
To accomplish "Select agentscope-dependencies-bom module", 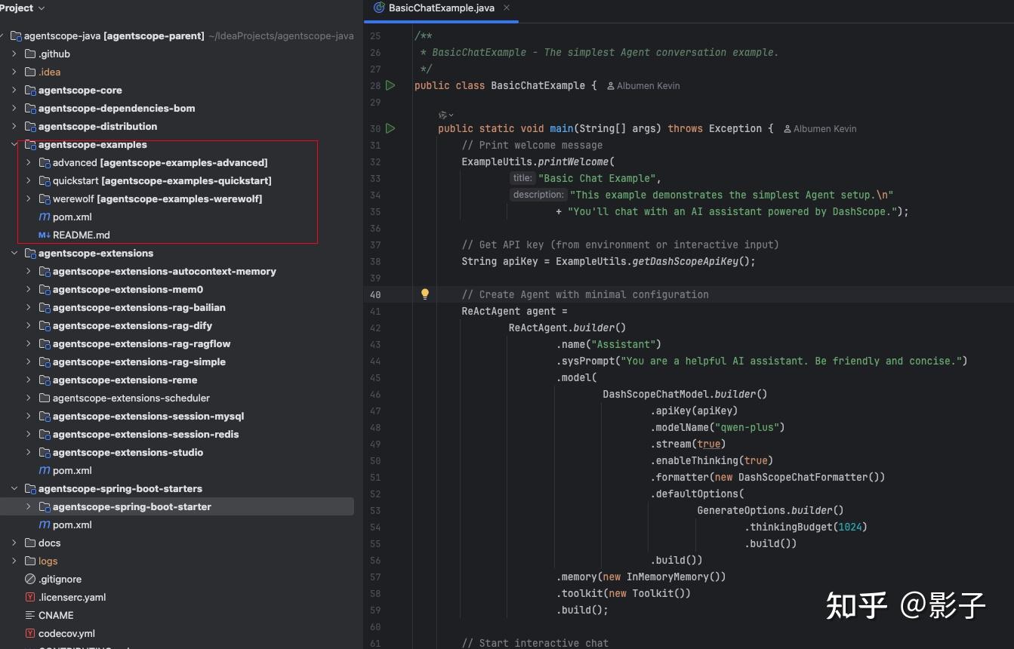I will 116,108.
